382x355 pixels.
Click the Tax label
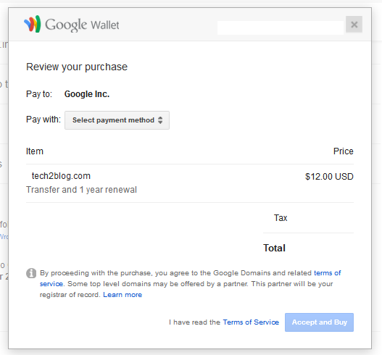pyautogui.click(x=281, y=217)
